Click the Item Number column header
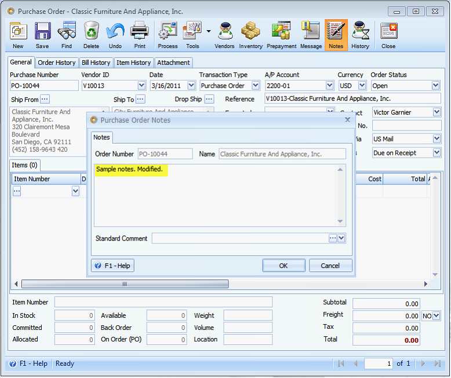Viewport: 451px width, 378px height. tap(46, 179)
